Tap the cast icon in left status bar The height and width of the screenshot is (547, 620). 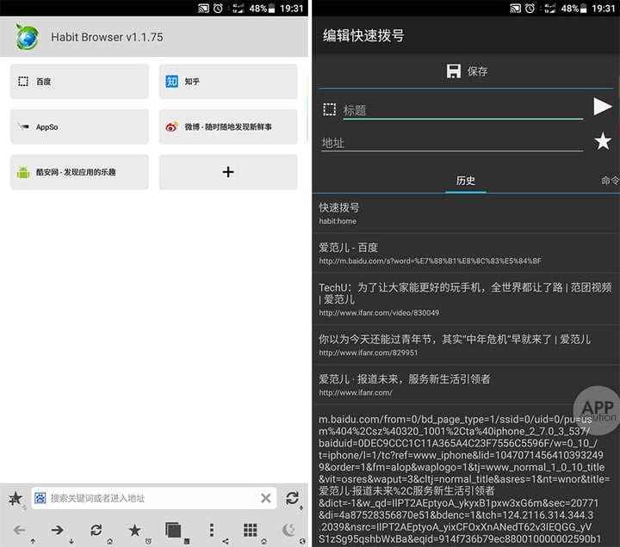[x=203, y=9]
